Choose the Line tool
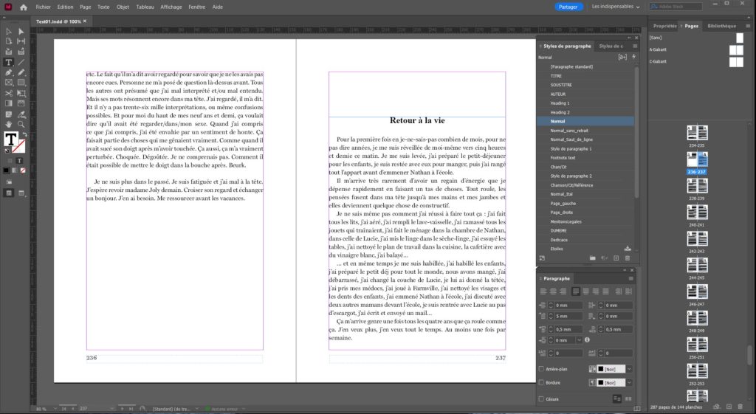Viewport: 756px width, 414px height. [x=21, y=62]
